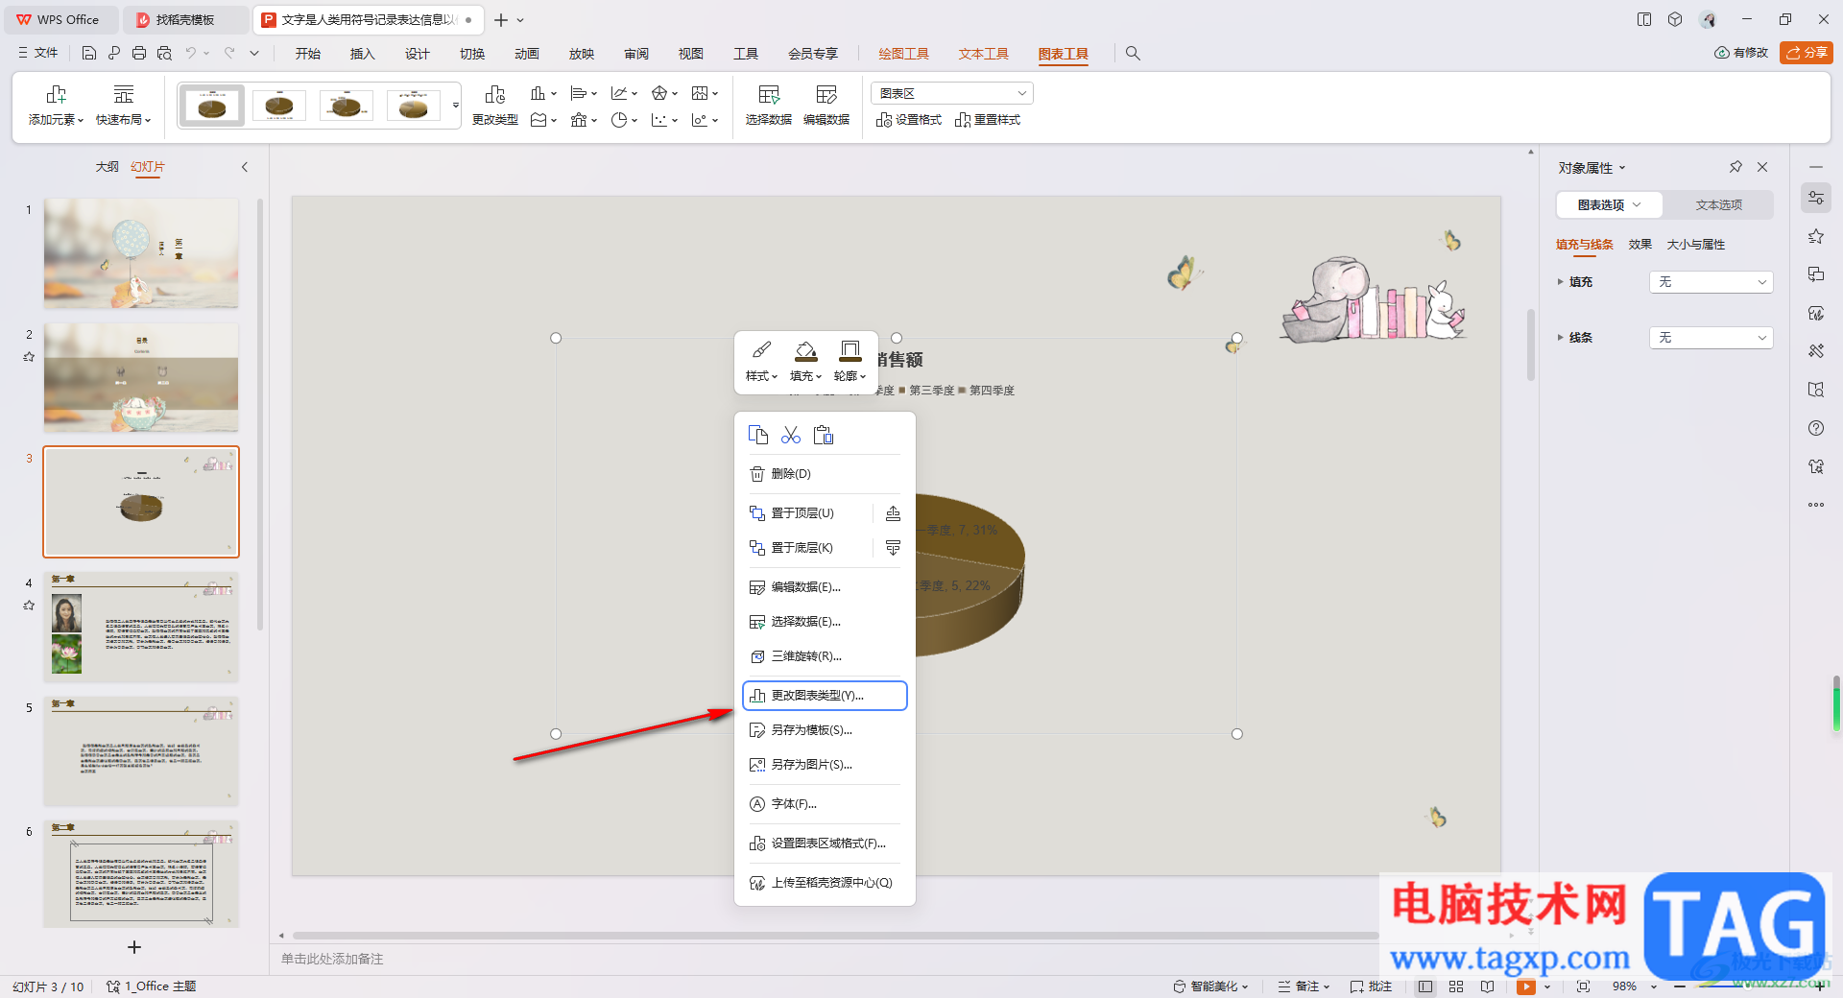Screen dimensions: 1843x998
Task: Click the help question icon in right sidebar
Action: 1816,428
